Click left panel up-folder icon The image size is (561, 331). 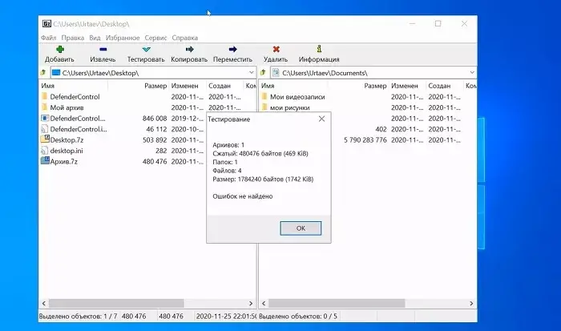pyautogui.click(x=43, y=73)
